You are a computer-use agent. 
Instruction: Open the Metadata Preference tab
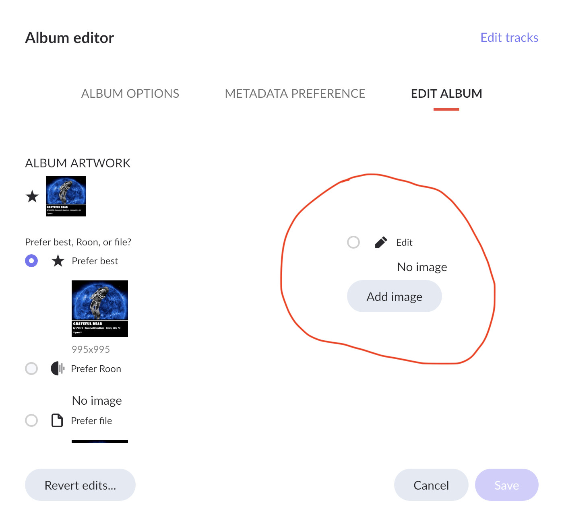(295, 94)
